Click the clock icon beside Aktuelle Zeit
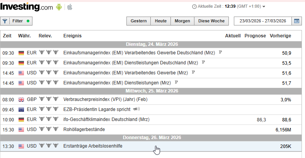305x158 pixels. tap(194, 7)
